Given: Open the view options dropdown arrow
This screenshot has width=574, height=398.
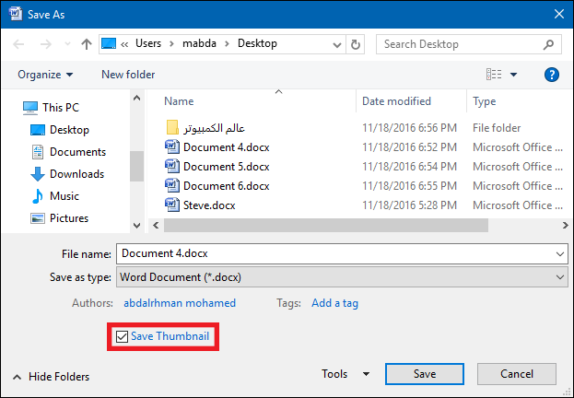Looking at the screenshot, I should [513, 75].
